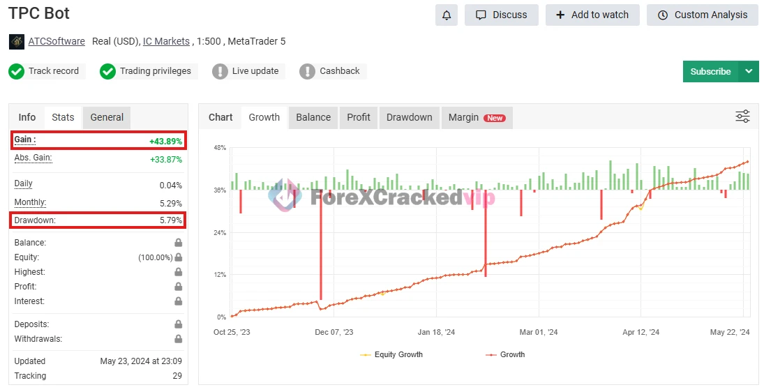764x392 pixels.
Task: Click the notification bell icon
Action: tap(447, 15)
